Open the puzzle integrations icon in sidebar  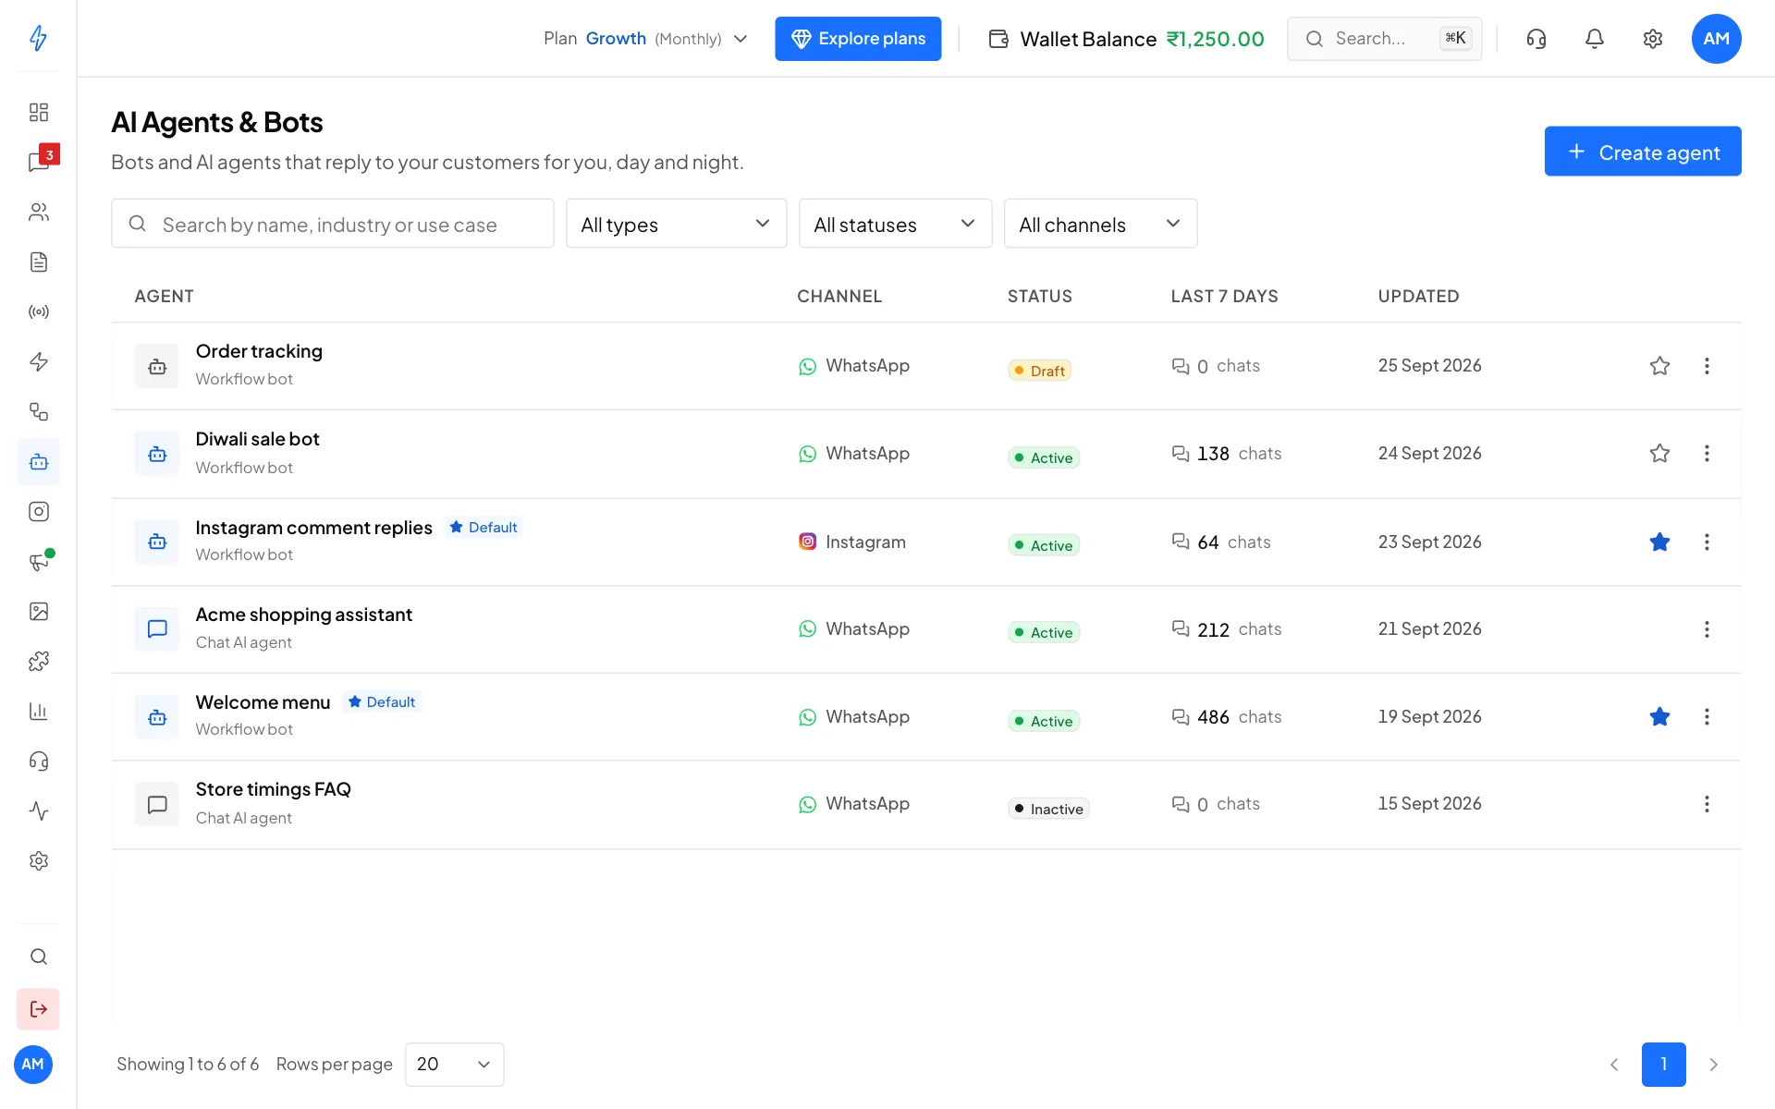point(38,661)
